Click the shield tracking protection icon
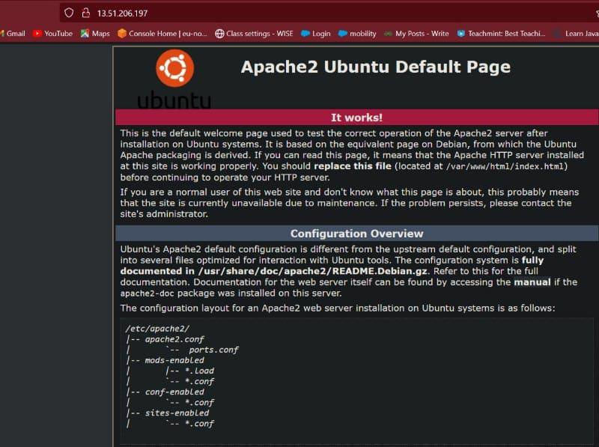The height and width of the screenshot is (447, 599). click(x=69, y=13)
